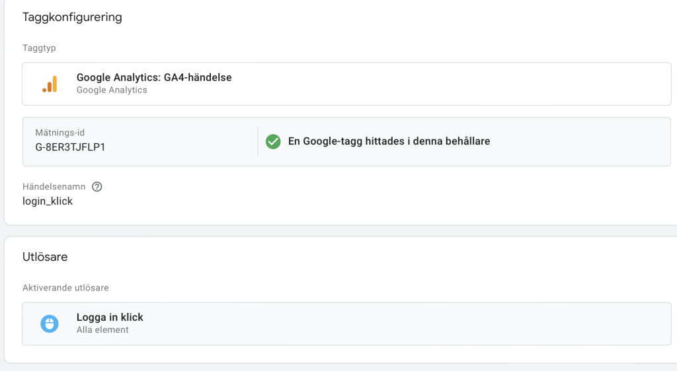The image size is (677, 371).
Task: Click the event name login_klick
Action: pos(48,201)
